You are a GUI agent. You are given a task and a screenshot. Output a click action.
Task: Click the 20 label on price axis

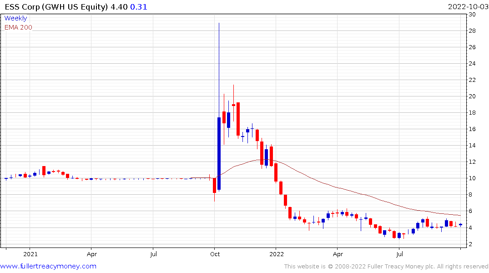click(x=472, y=96)
